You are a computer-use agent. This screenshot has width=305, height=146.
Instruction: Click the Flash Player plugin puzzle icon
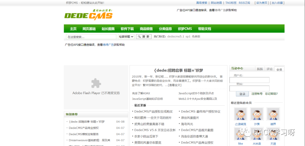point(96,83)
